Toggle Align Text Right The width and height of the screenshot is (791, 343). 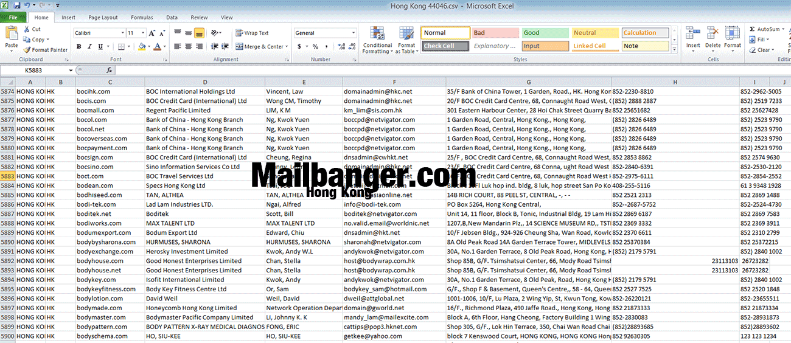coord(199,46)
